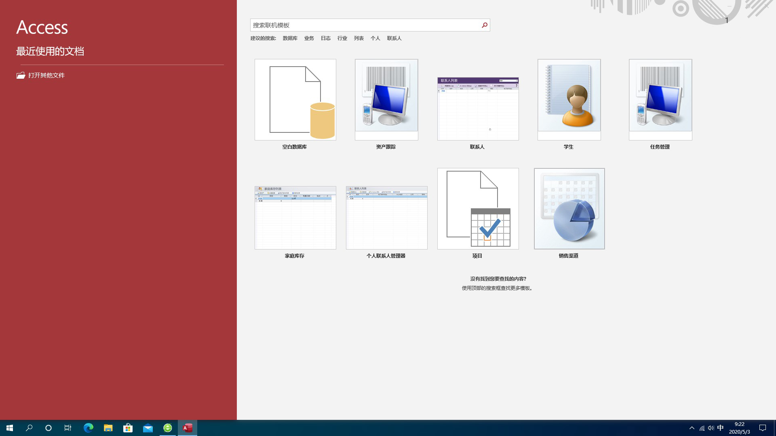This screenshot has height=436, width=776.
Task: Choose the 销售渠道 template thumbnail
Action: (x=569, y=209)
